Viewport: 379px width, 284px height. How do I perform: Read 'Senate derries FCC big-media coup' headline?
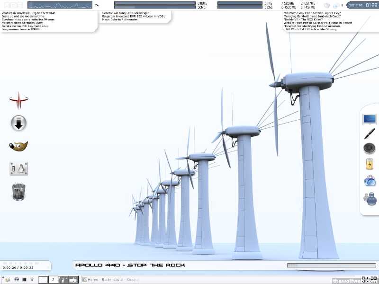click(x=25, y=26)
